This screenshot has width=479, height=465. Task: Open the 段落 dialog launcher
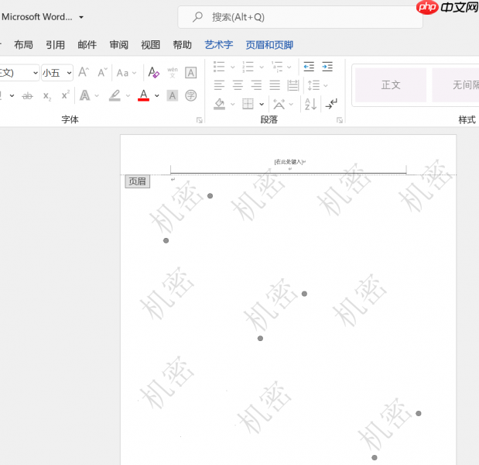click(x=340, y=120)
